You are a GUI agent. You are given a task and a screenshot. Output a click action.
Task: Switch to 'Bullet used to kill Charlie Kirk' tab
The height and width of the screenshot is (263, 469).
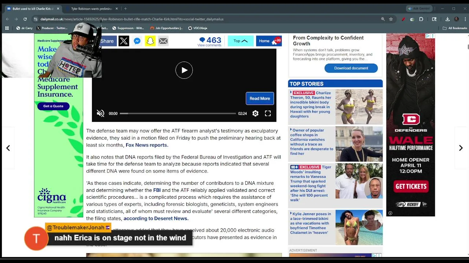(x=32, y=8)
